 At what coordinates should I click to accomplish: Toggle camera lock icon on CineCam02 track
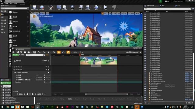[x=49, y=67]
